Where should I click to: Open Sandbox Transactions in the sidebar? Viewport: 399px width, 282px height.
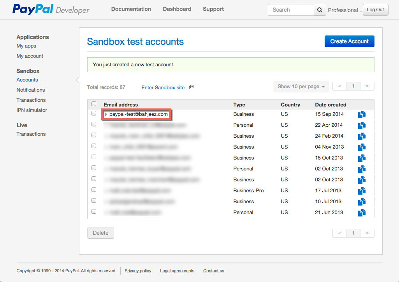[31, 100]
